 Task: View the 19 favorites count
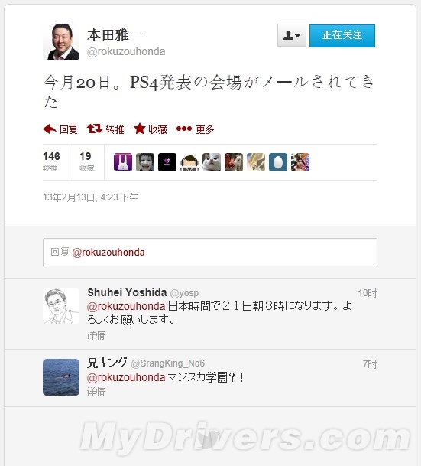click(86, 161)
